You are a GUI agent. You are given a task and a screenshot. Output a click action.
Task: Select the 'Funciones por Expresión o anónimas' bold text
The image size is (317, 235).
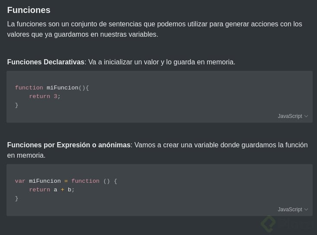pyautogui.click(x=69, y=145)
